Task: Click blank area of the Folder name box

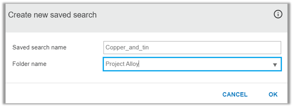Action: pyautogui.click(x=206, y=64)
